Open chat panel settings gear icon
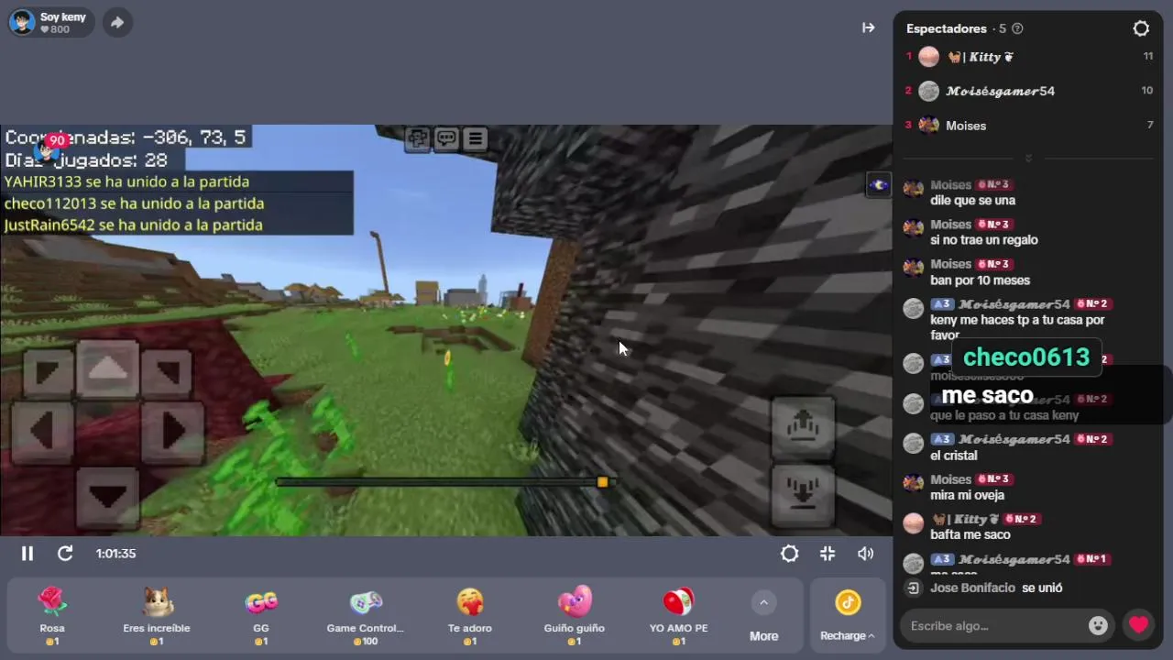This screenshot has height=660, width=1173. tap(1141, 28)
